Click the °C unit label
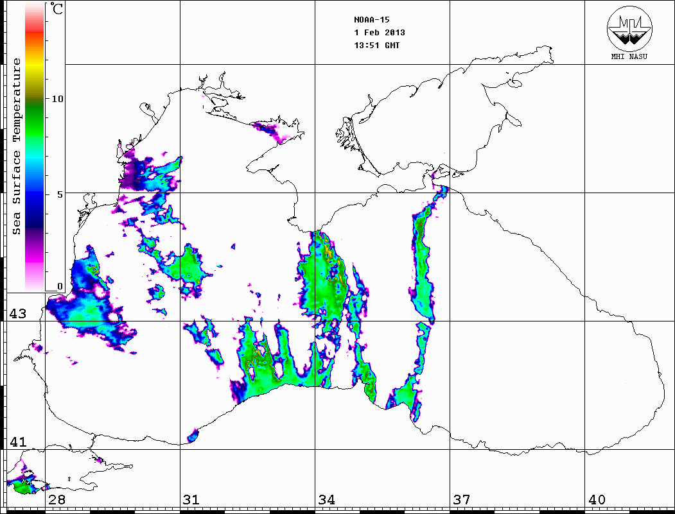The image size is (675, 514). pyautogui.click(x=57, y=8)
